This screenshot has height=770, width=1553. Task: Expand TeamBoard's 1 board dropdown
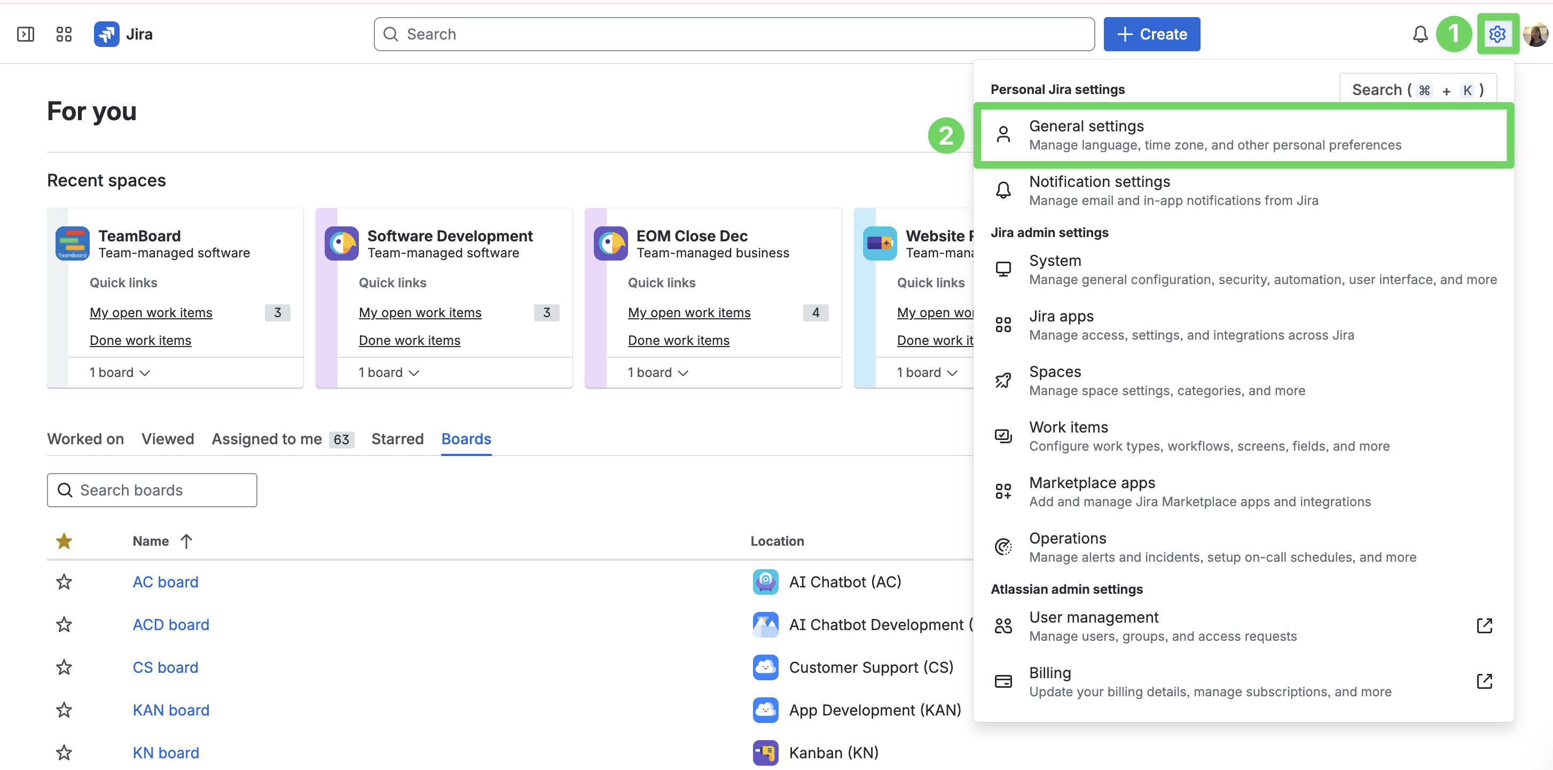[x=120, y=373]
